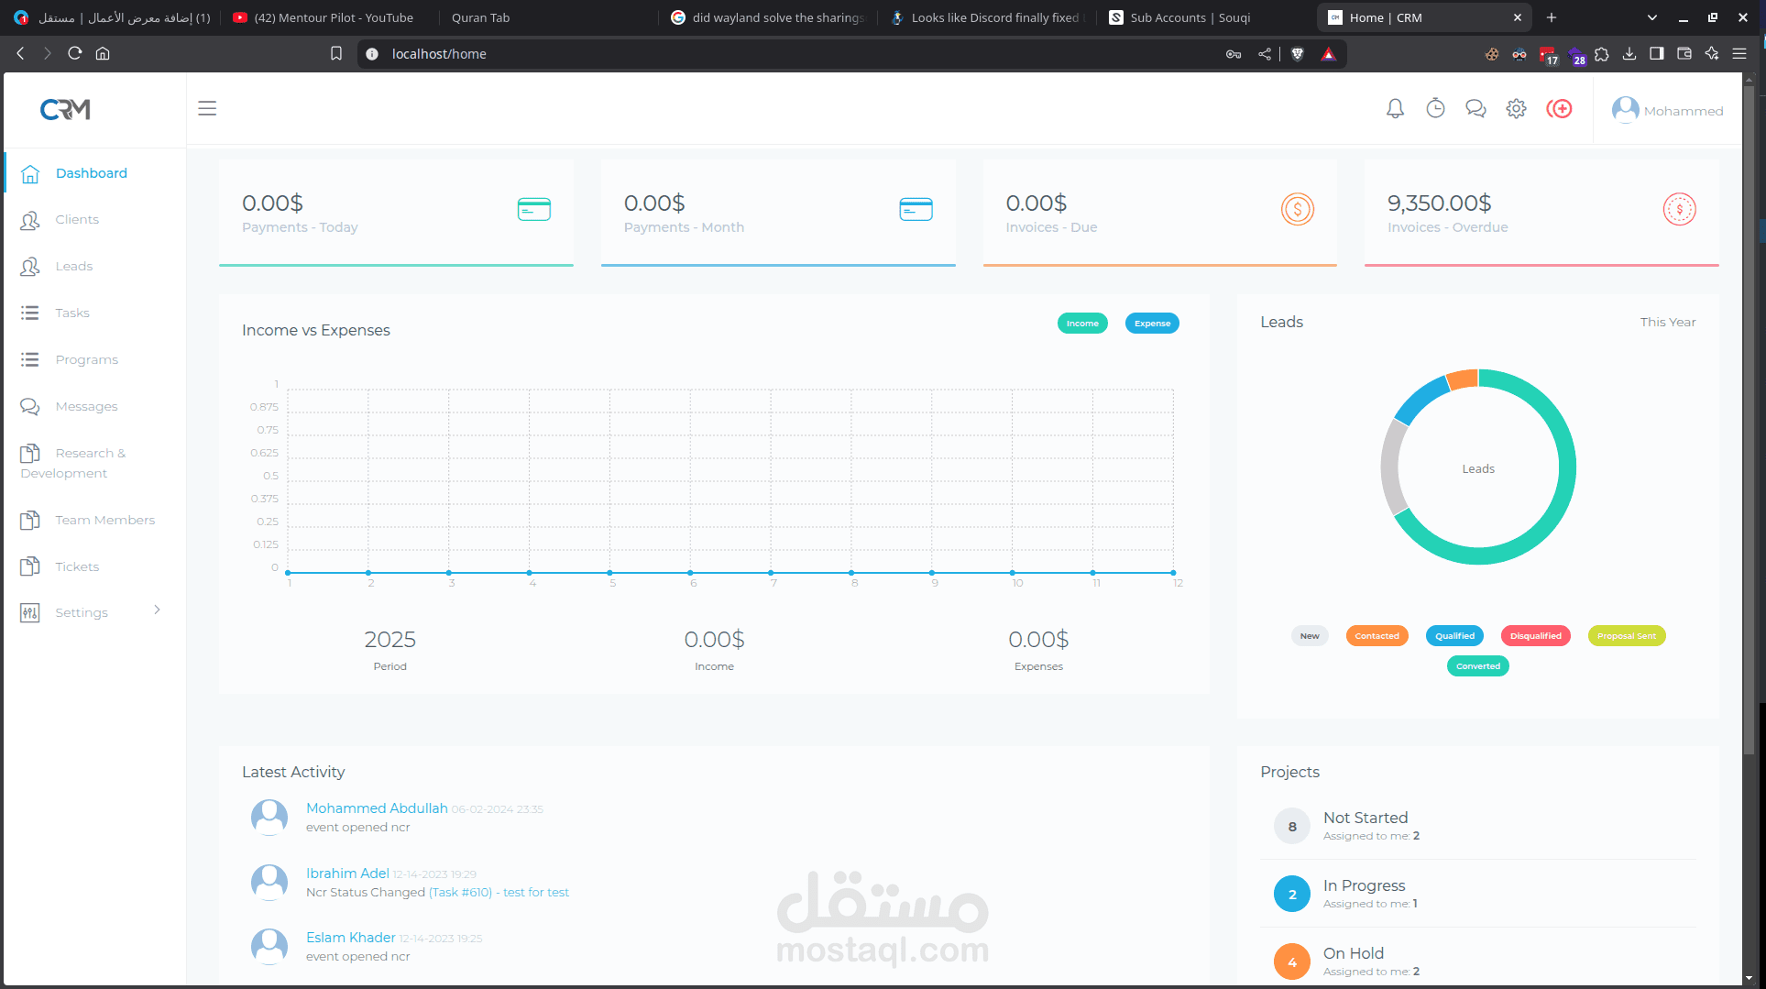Open the Task #610 link
Screen dimensions: 1766x989
pyautogui.click(x=499, y=893)
